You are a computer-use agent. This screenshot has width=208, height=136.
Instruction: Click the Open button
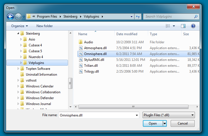click(x=153, y=123)
